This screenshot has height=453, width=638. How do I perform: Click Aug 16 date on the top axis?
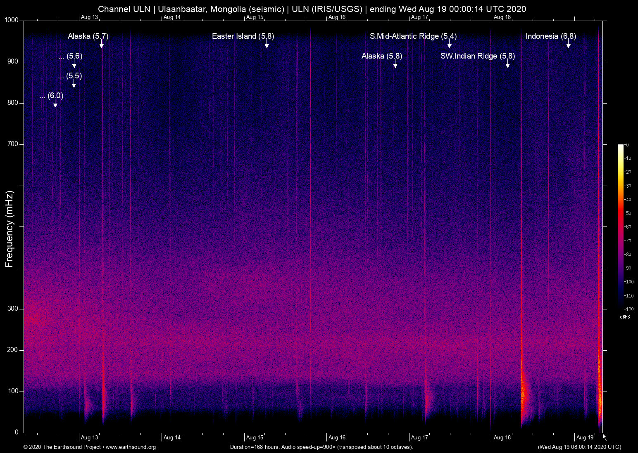(x=337, y=17)
